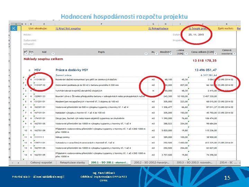Switch to 'Celkový rozpočet' sheet tab
Viewport: 249px width, 187px height.
click(x=41, y=162)
